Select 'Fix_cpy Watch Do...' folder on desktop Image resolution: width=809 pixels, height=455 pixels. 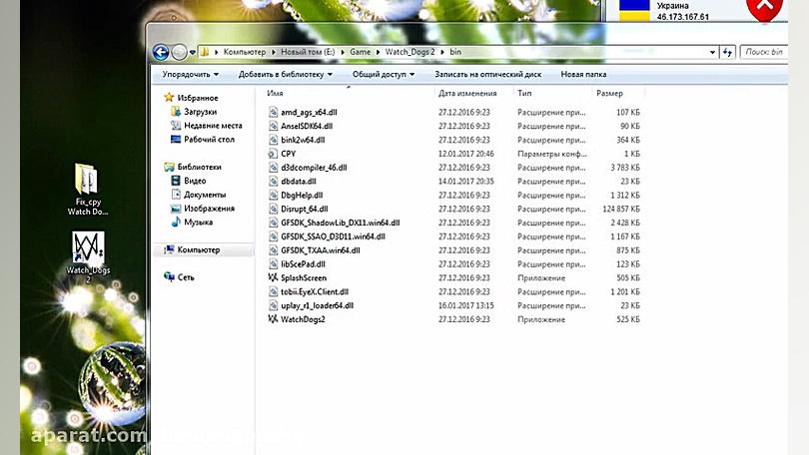87,190
